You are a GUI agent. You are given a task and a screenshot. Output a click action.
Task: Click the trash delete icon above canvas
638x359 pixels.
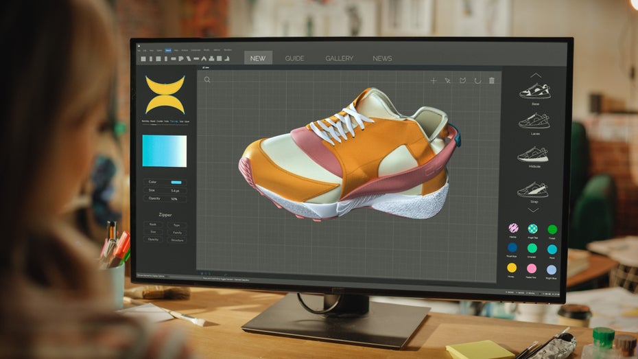[491, 80]
